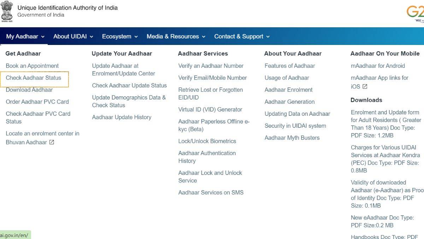Open Media & Resources menu

point(176,36)
